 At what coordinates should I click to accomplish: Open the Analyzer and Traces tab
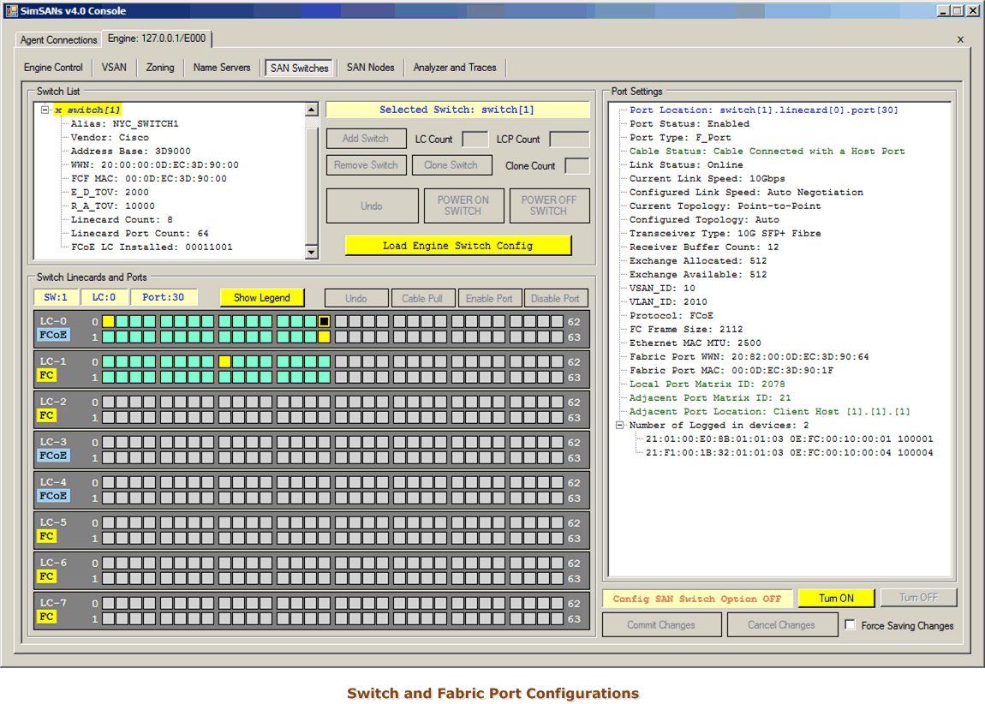[x=454, y=68]
